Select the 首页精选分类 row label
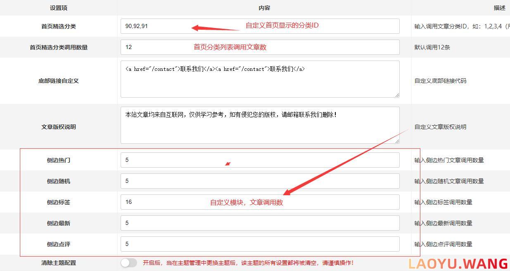 [59, 26]
